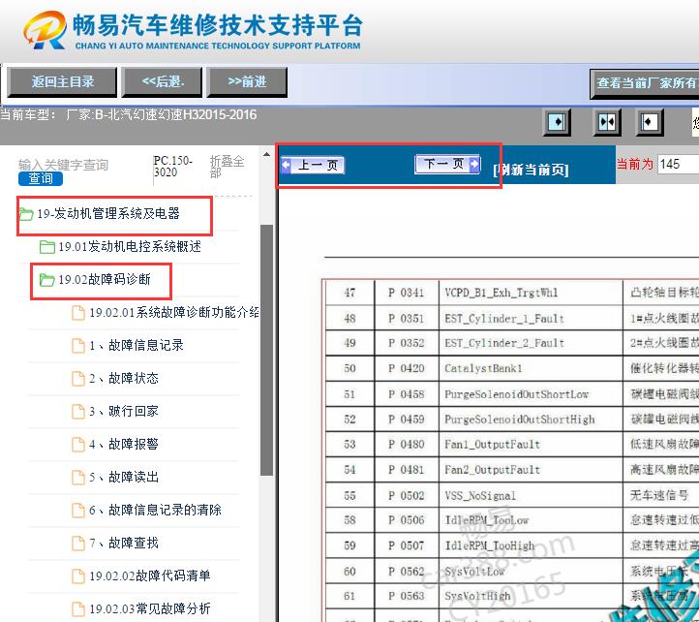This screenshot has height=622, width=699.
Task: Click the platform logo icon
Action: (x=46, y=29)
